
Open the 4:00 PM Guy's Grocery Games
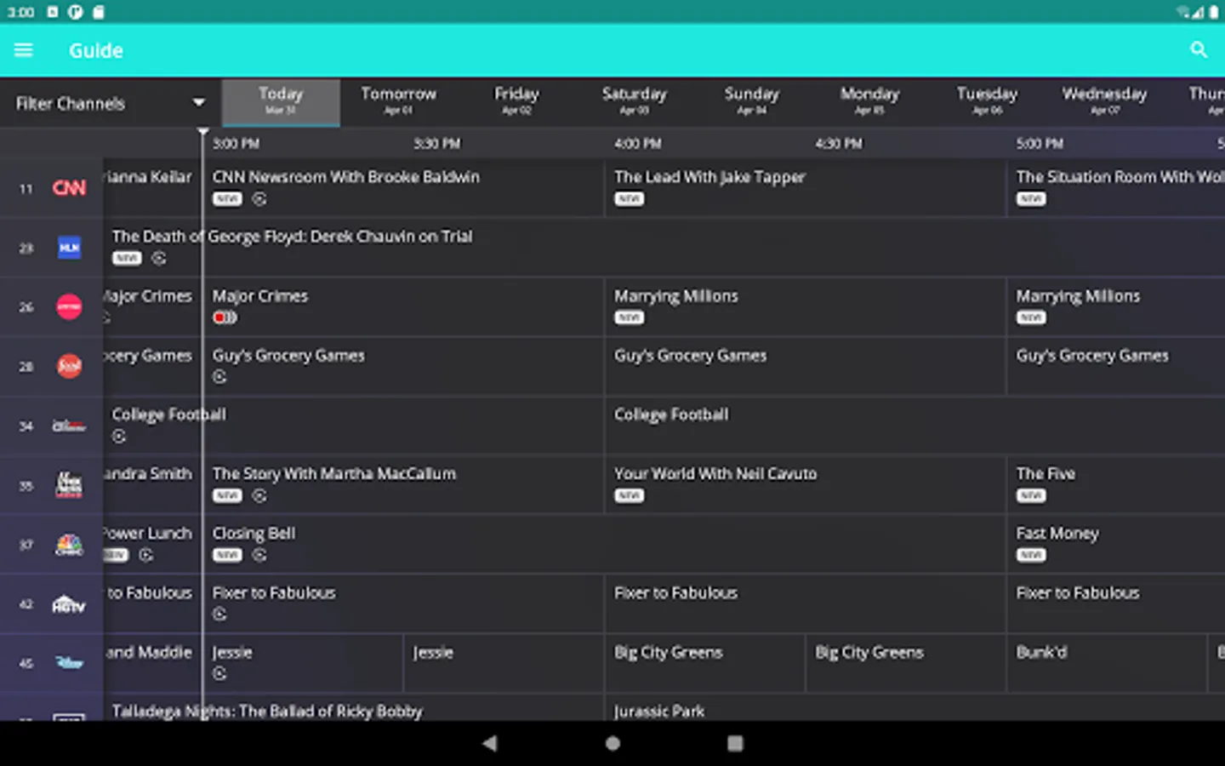pos(805,366)
